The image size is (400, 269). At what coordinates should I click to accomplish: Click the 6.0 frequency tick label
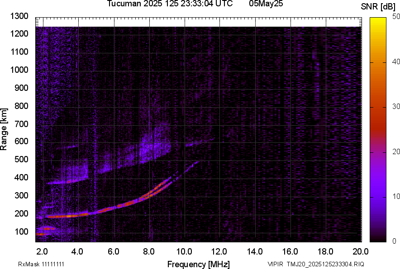coord(113,252)
